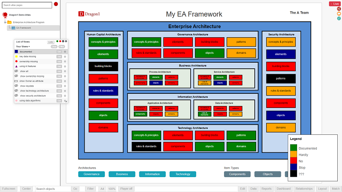Open the Layout tab in bottom bar
This screenshot has height=192, width=342.
click(x=322, y=189)
